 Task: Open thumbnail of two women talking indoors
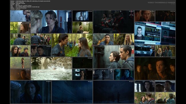point(51,22)
